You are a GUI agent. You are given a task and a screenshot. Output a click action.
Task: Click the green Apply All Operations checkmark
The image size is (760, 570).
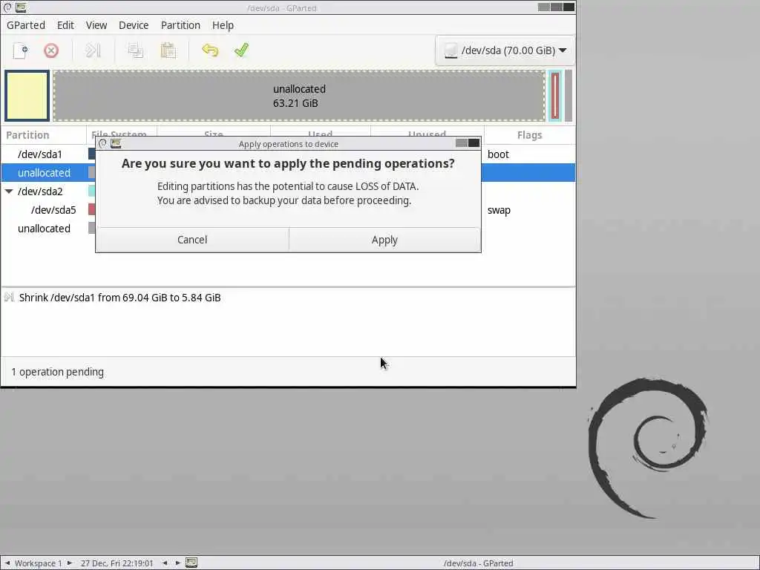point(241,50)
